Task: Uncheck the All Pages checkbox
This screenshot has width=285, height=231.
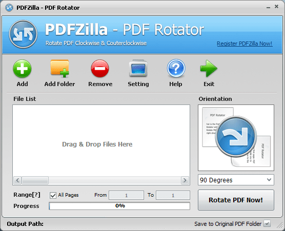Action: click(x=53, y=196)
